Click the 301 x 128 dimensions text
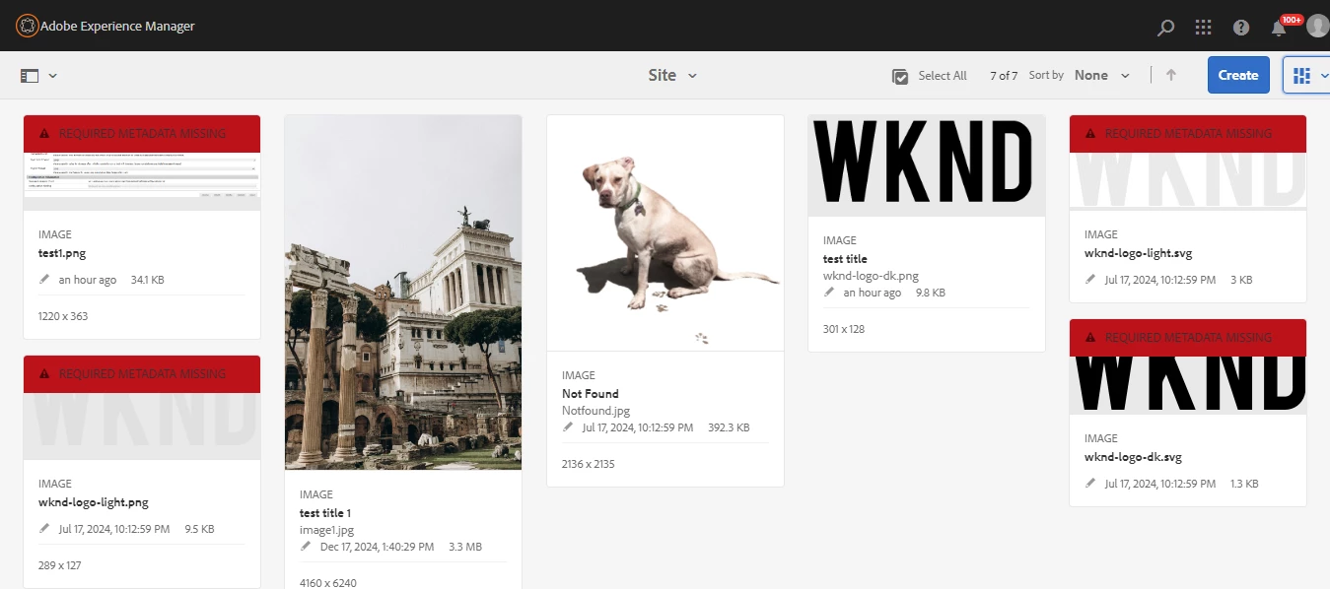 click(844, 329)
